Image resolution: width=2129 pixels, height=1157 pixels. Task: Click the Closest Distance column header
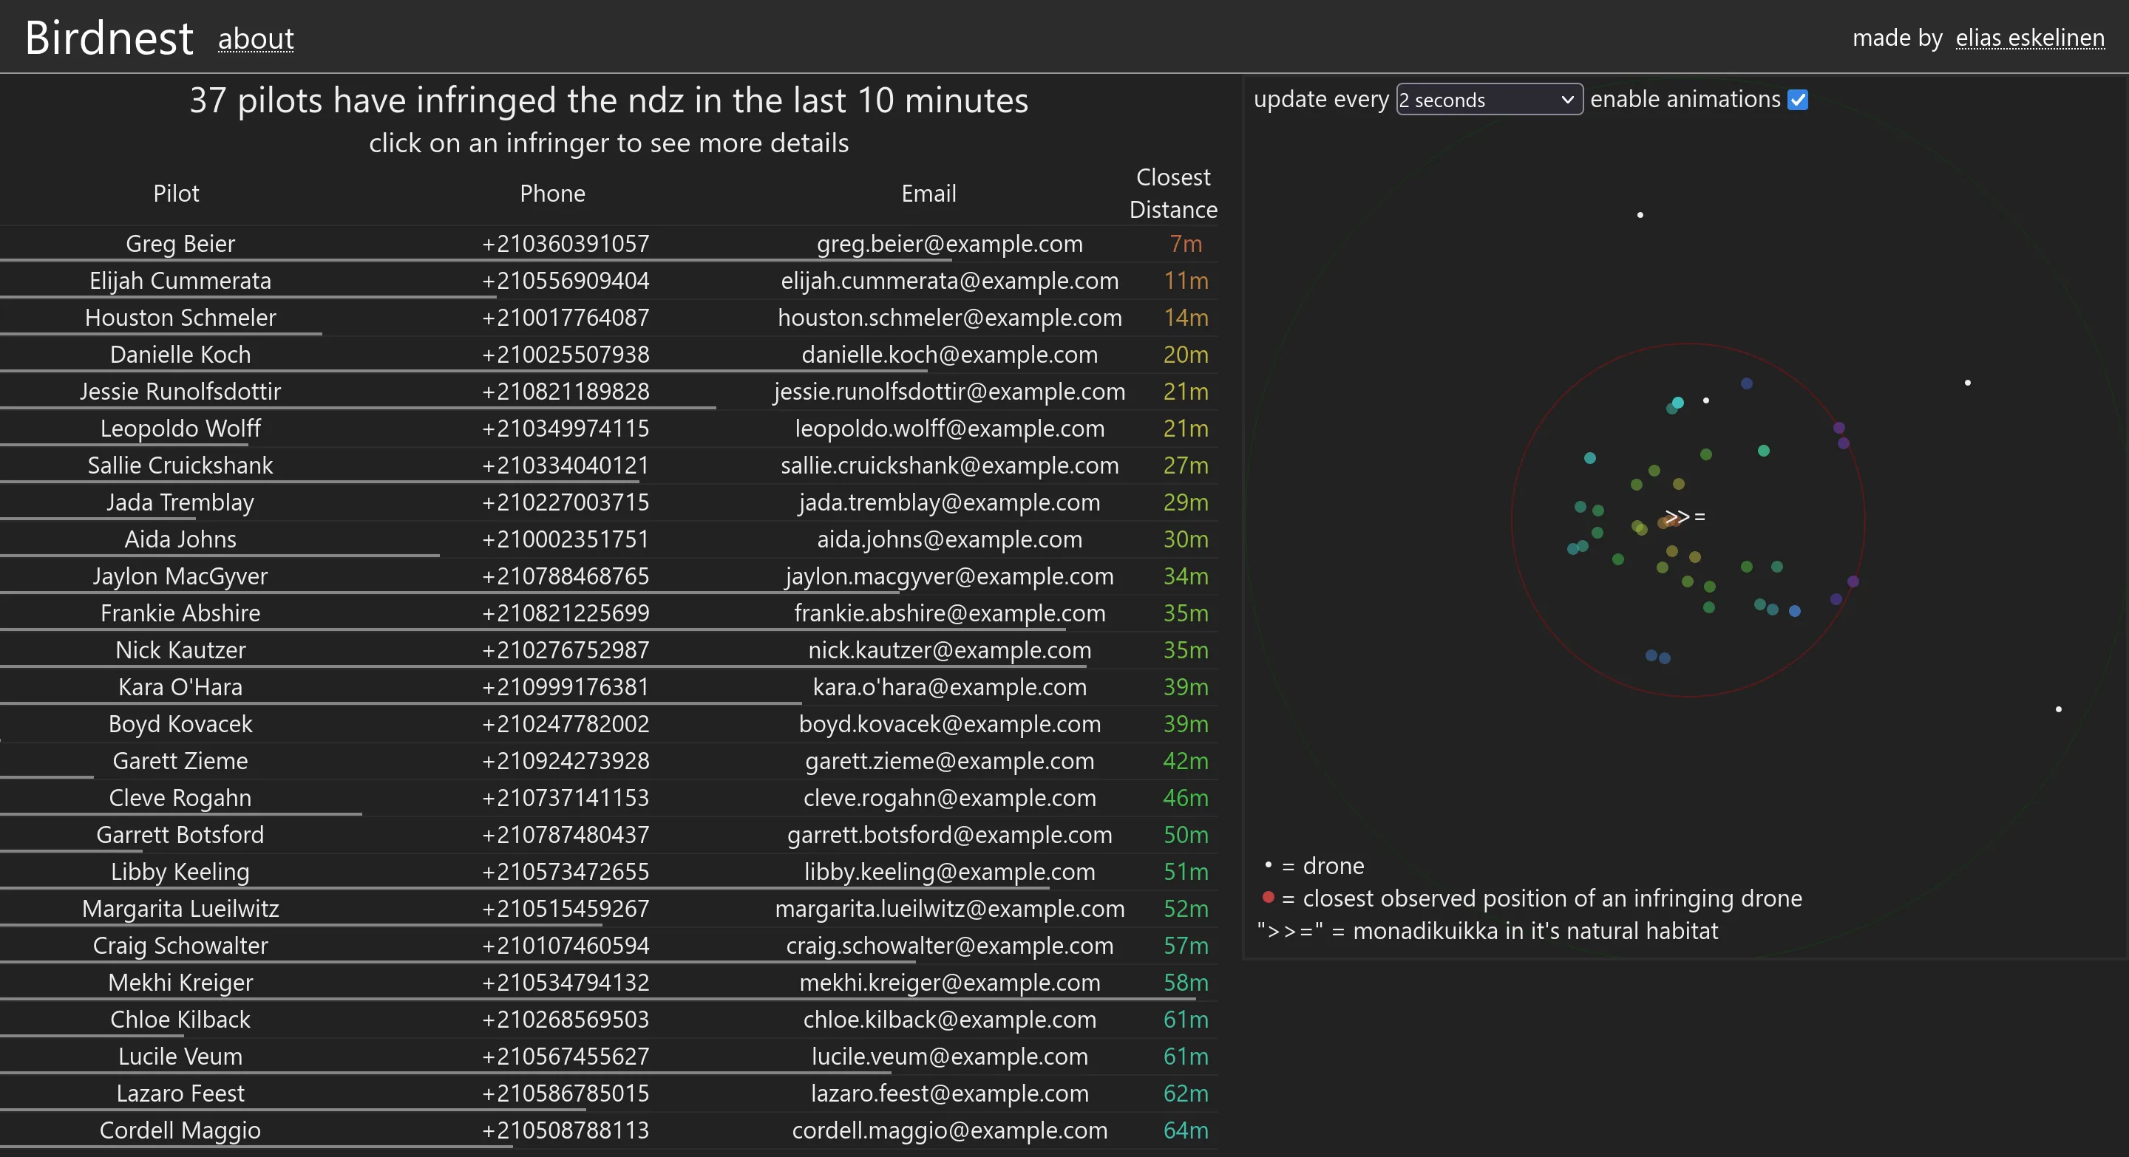click(1172, 194)
